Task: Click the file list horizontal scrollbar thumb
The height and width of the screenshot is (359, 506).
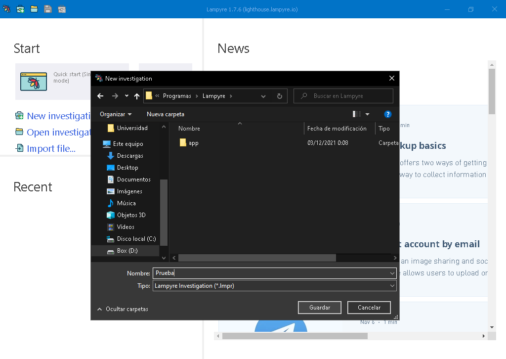Action: pos(257,258)
